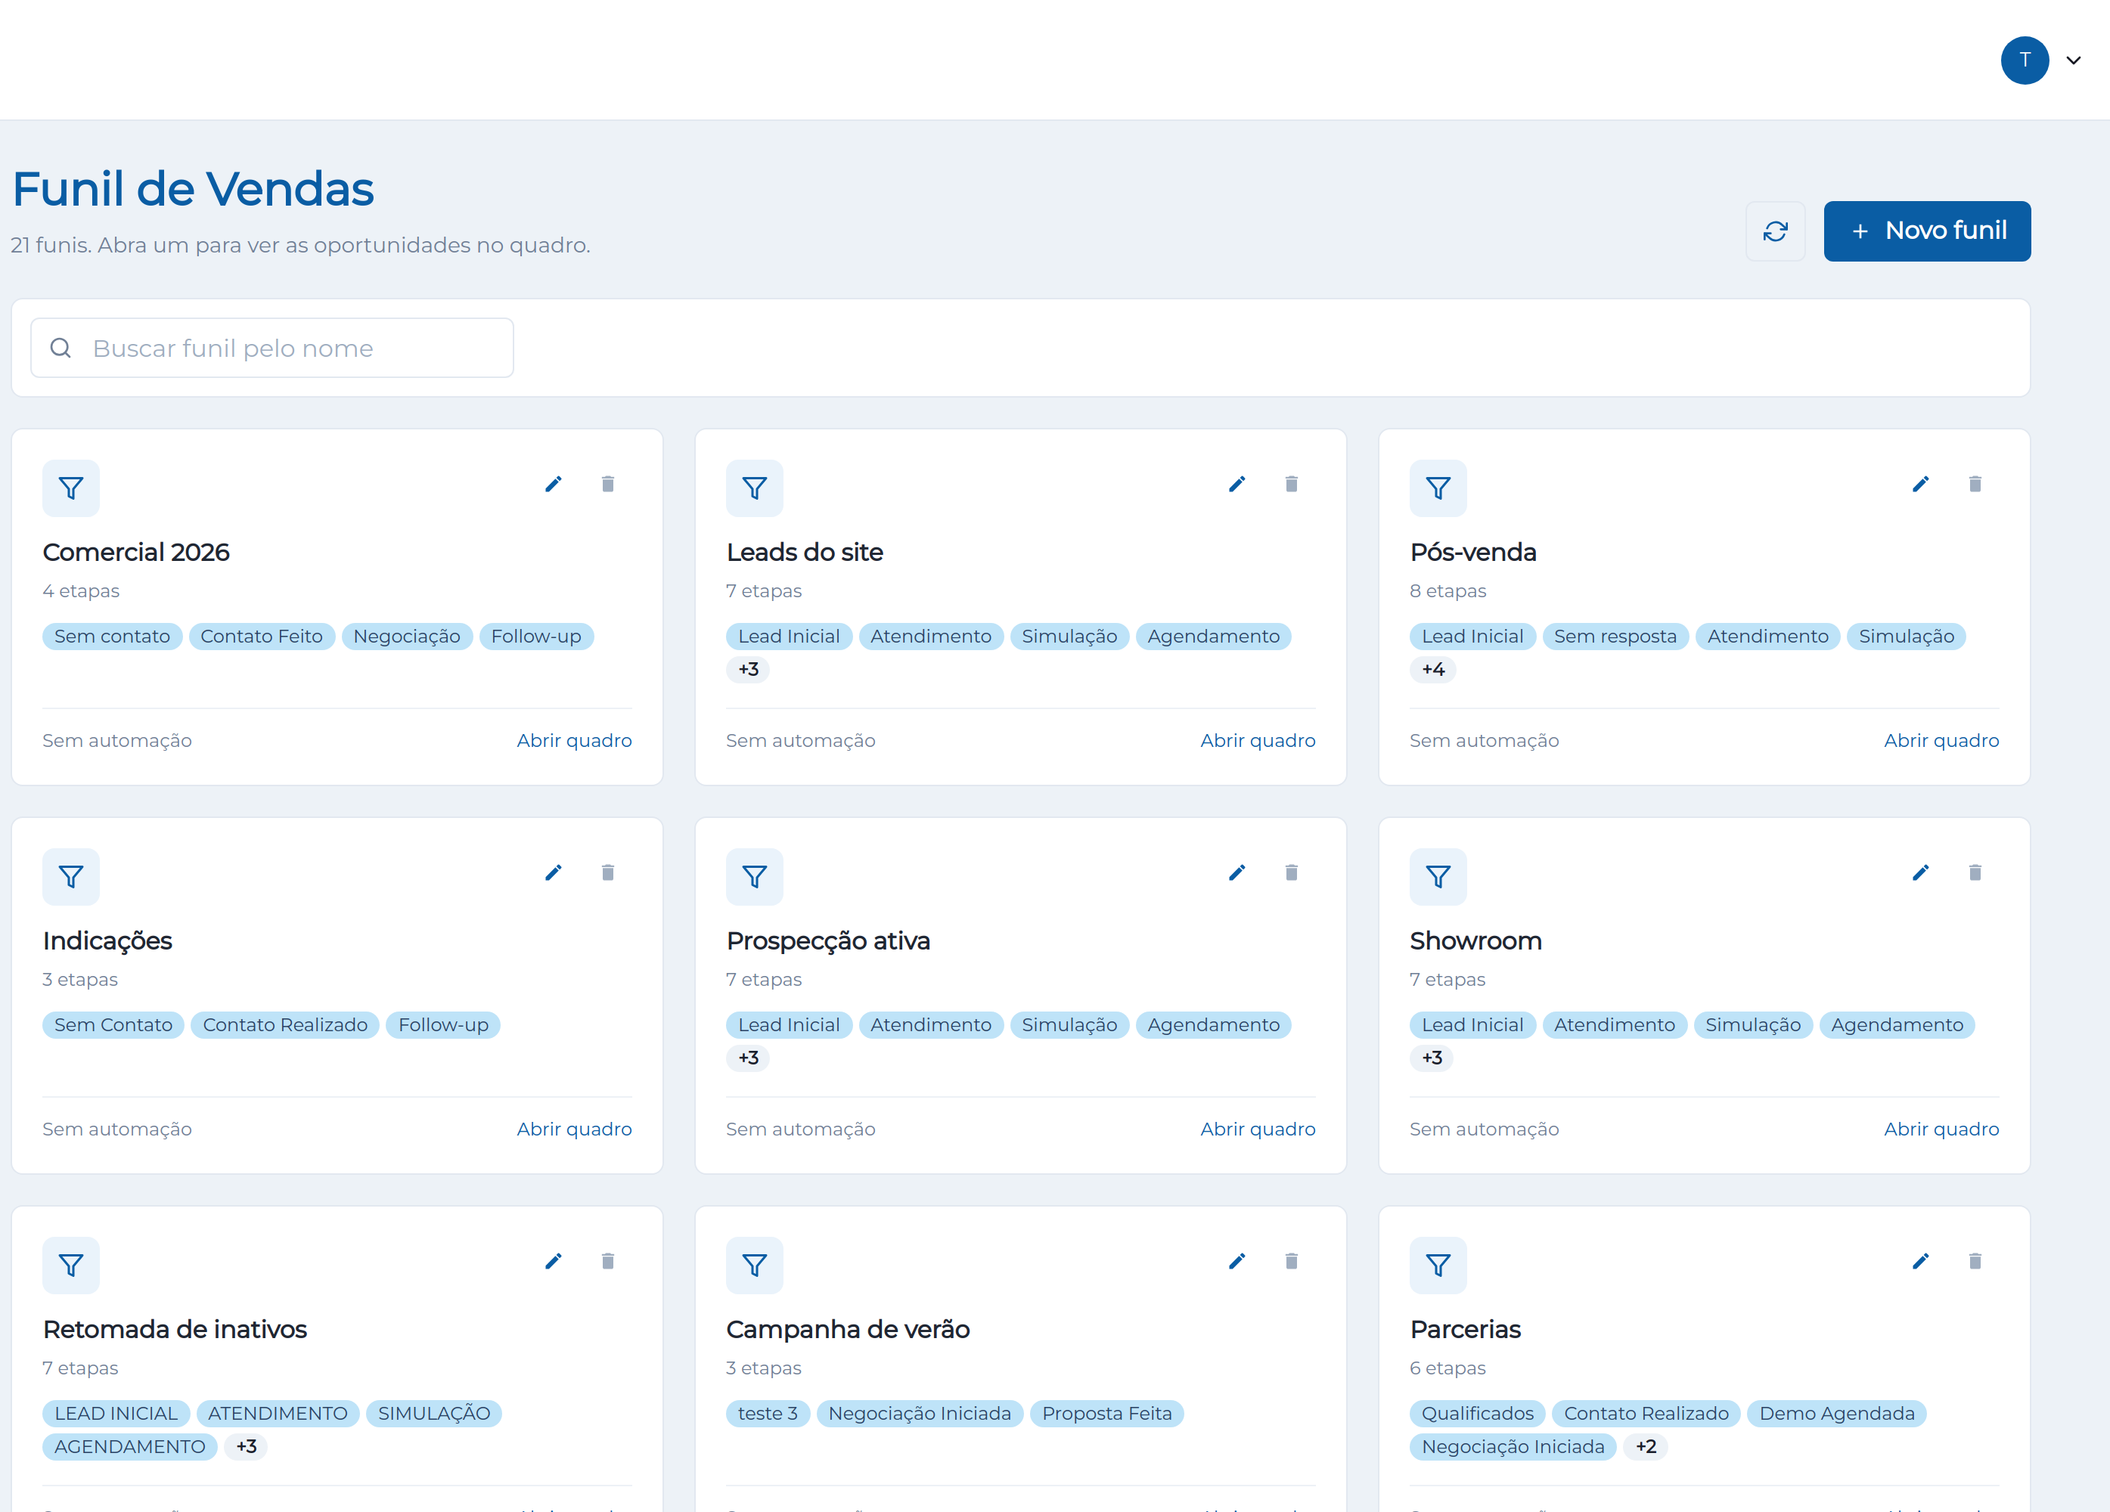The image size is (2110, 1512).
Task: Delete the Indicações funnel
Action: (607, 873)
